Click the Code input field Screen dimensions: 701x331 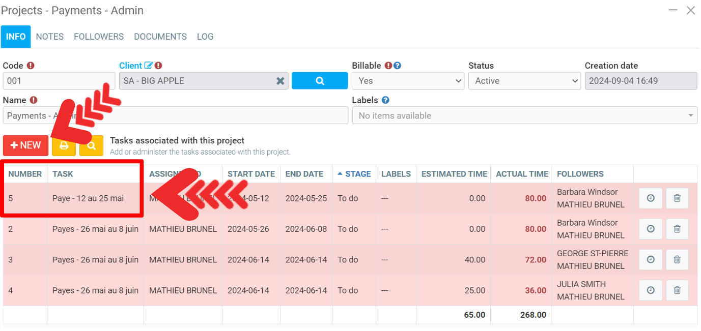(59, 81)
